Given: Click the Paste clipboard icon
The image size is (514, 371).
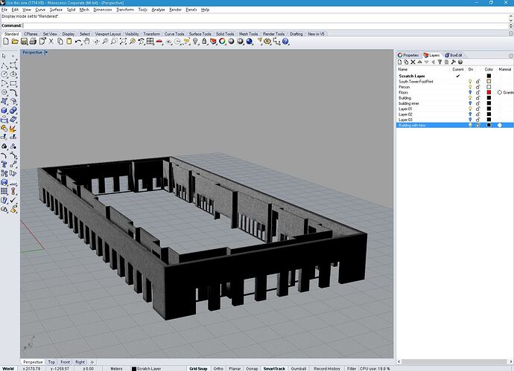Looking at the screenshot, I should click(x=69, y=42).
